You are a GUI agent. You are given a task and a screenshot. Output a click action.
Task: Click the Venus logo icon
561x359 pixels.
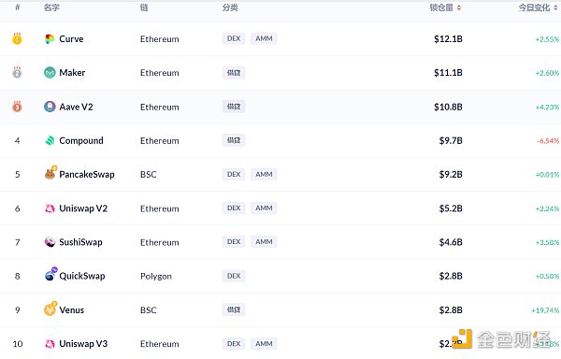coord(50,309)
